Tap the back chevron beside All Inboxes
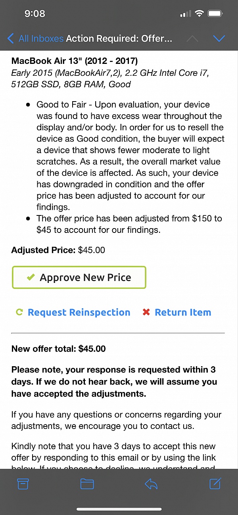The height and width of the screenshot is (515, 238). (x=11, y=38)
